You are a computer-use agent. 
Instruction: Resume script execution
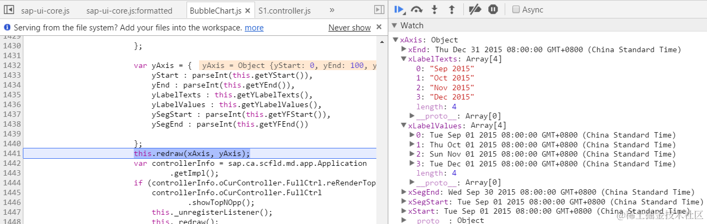[400, 9]
